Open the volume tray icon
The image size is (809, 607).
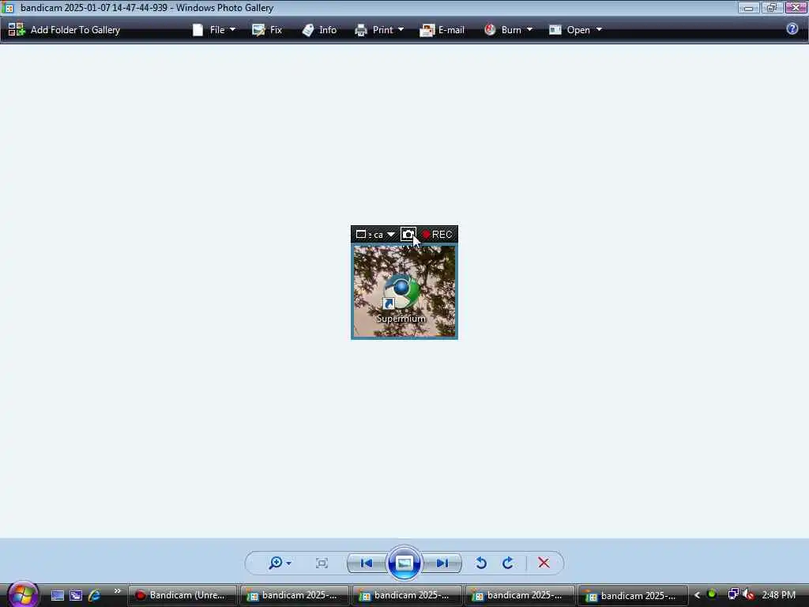748,595
